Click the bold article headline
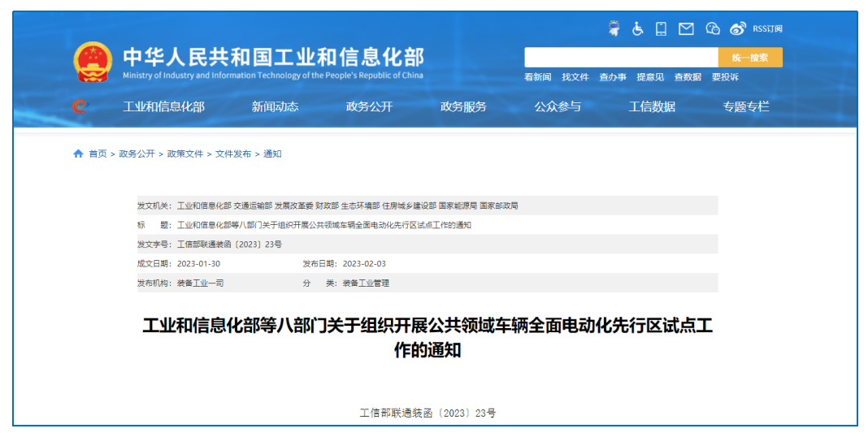The height and width of the screenshot is (437, 868). click(x=427, y=337)
